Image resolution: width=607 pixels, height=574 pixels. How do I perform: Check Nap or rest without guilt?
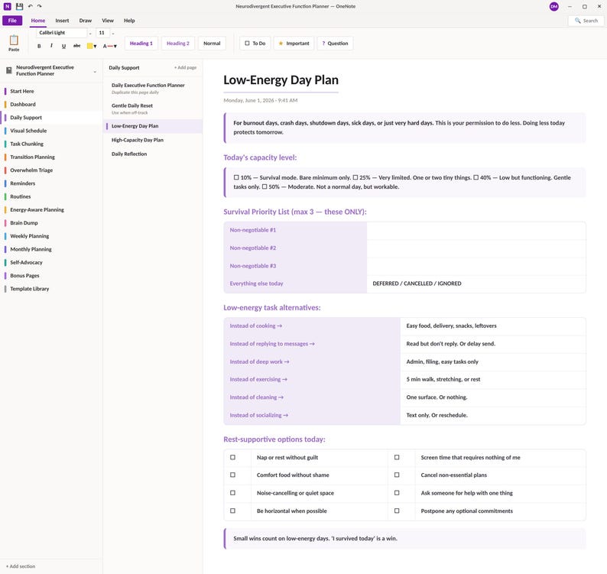[232, 457]
